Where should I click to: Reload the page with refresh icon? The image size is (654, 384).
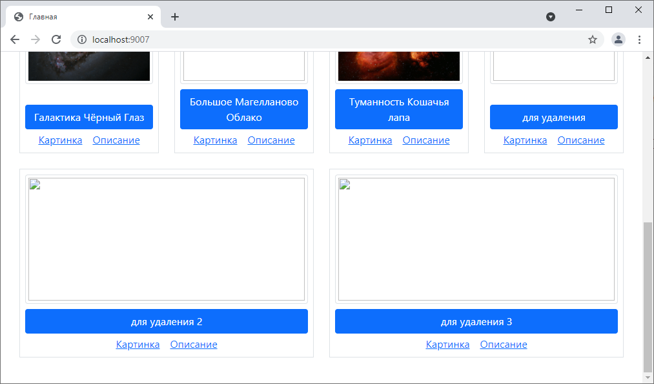pyautogui.click(x=56, y=39)
